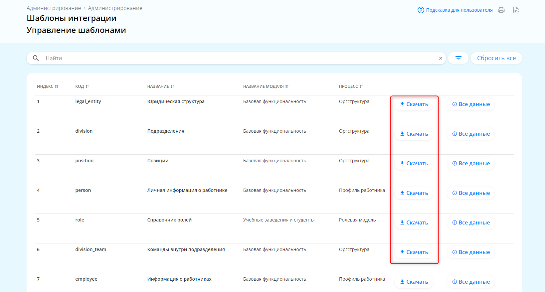Download the position template
545x292 pixels.
[414, 164]
